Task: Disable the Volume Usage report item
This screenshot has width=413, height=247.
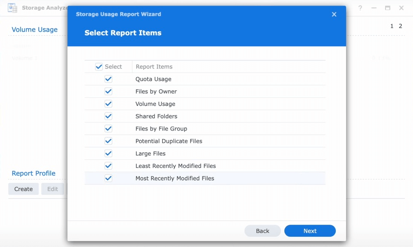Action: (109, 104)
